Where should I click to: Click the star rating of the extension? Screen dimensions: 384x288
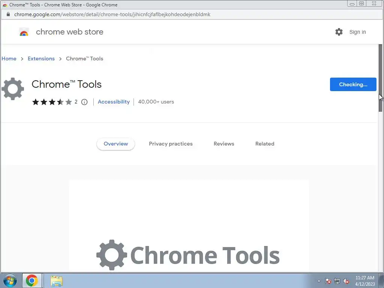52,102
